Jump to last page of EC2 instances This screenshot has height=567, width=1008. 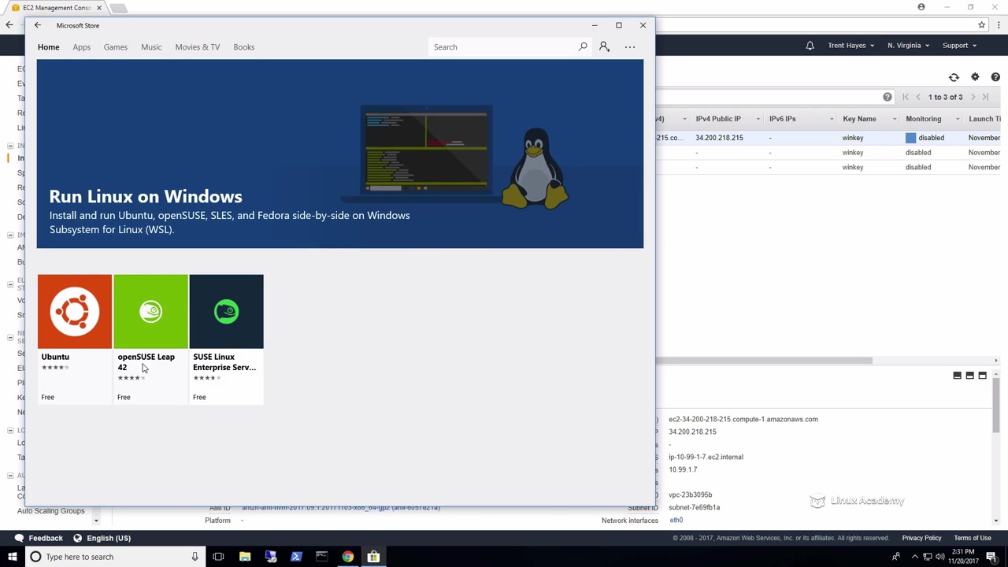tap(985, 97)
